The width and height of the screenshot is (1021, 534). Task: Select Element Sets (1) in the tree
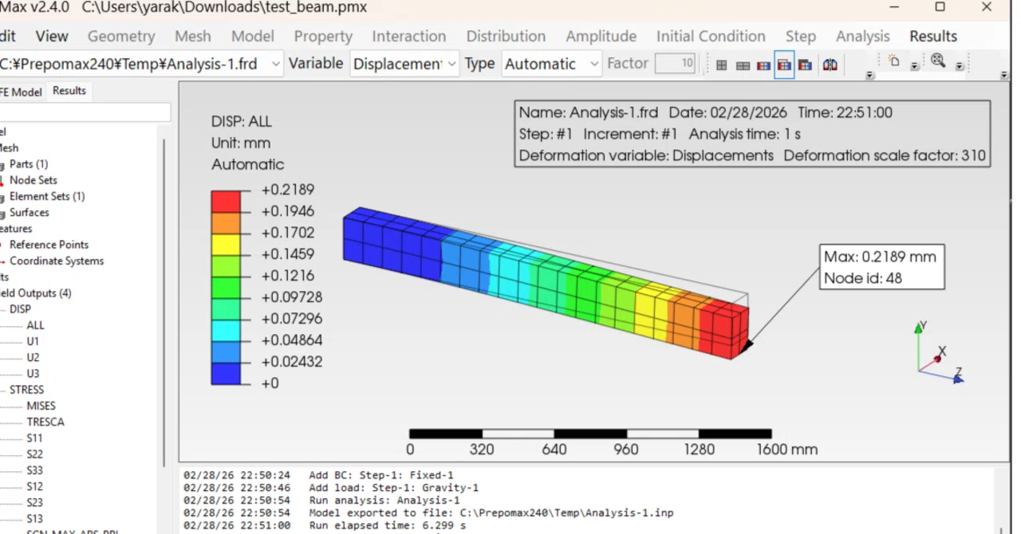click(x=47, y=196)
